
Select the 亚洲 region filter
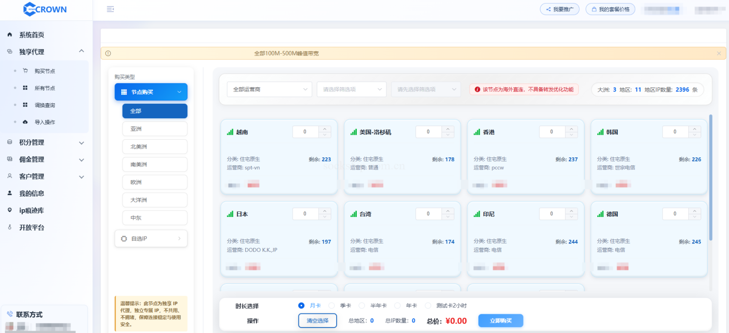(x=155, y=129)
